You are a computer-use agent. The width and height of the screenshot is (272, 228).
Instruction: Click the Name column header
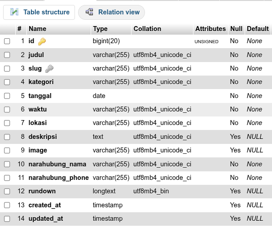pyautogui.click(x=37, y=29)
